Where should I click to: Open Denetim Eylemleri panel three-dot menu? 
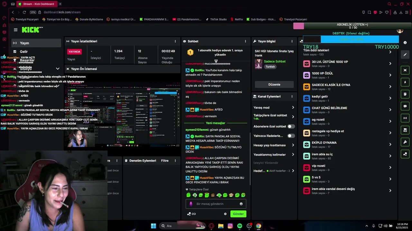[175, 161]
